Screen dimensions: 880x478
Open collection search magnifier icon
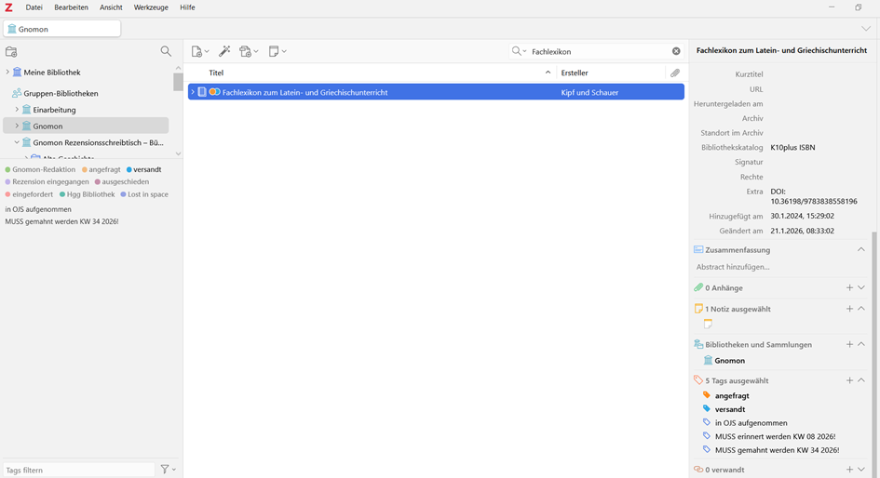(166, 51)
